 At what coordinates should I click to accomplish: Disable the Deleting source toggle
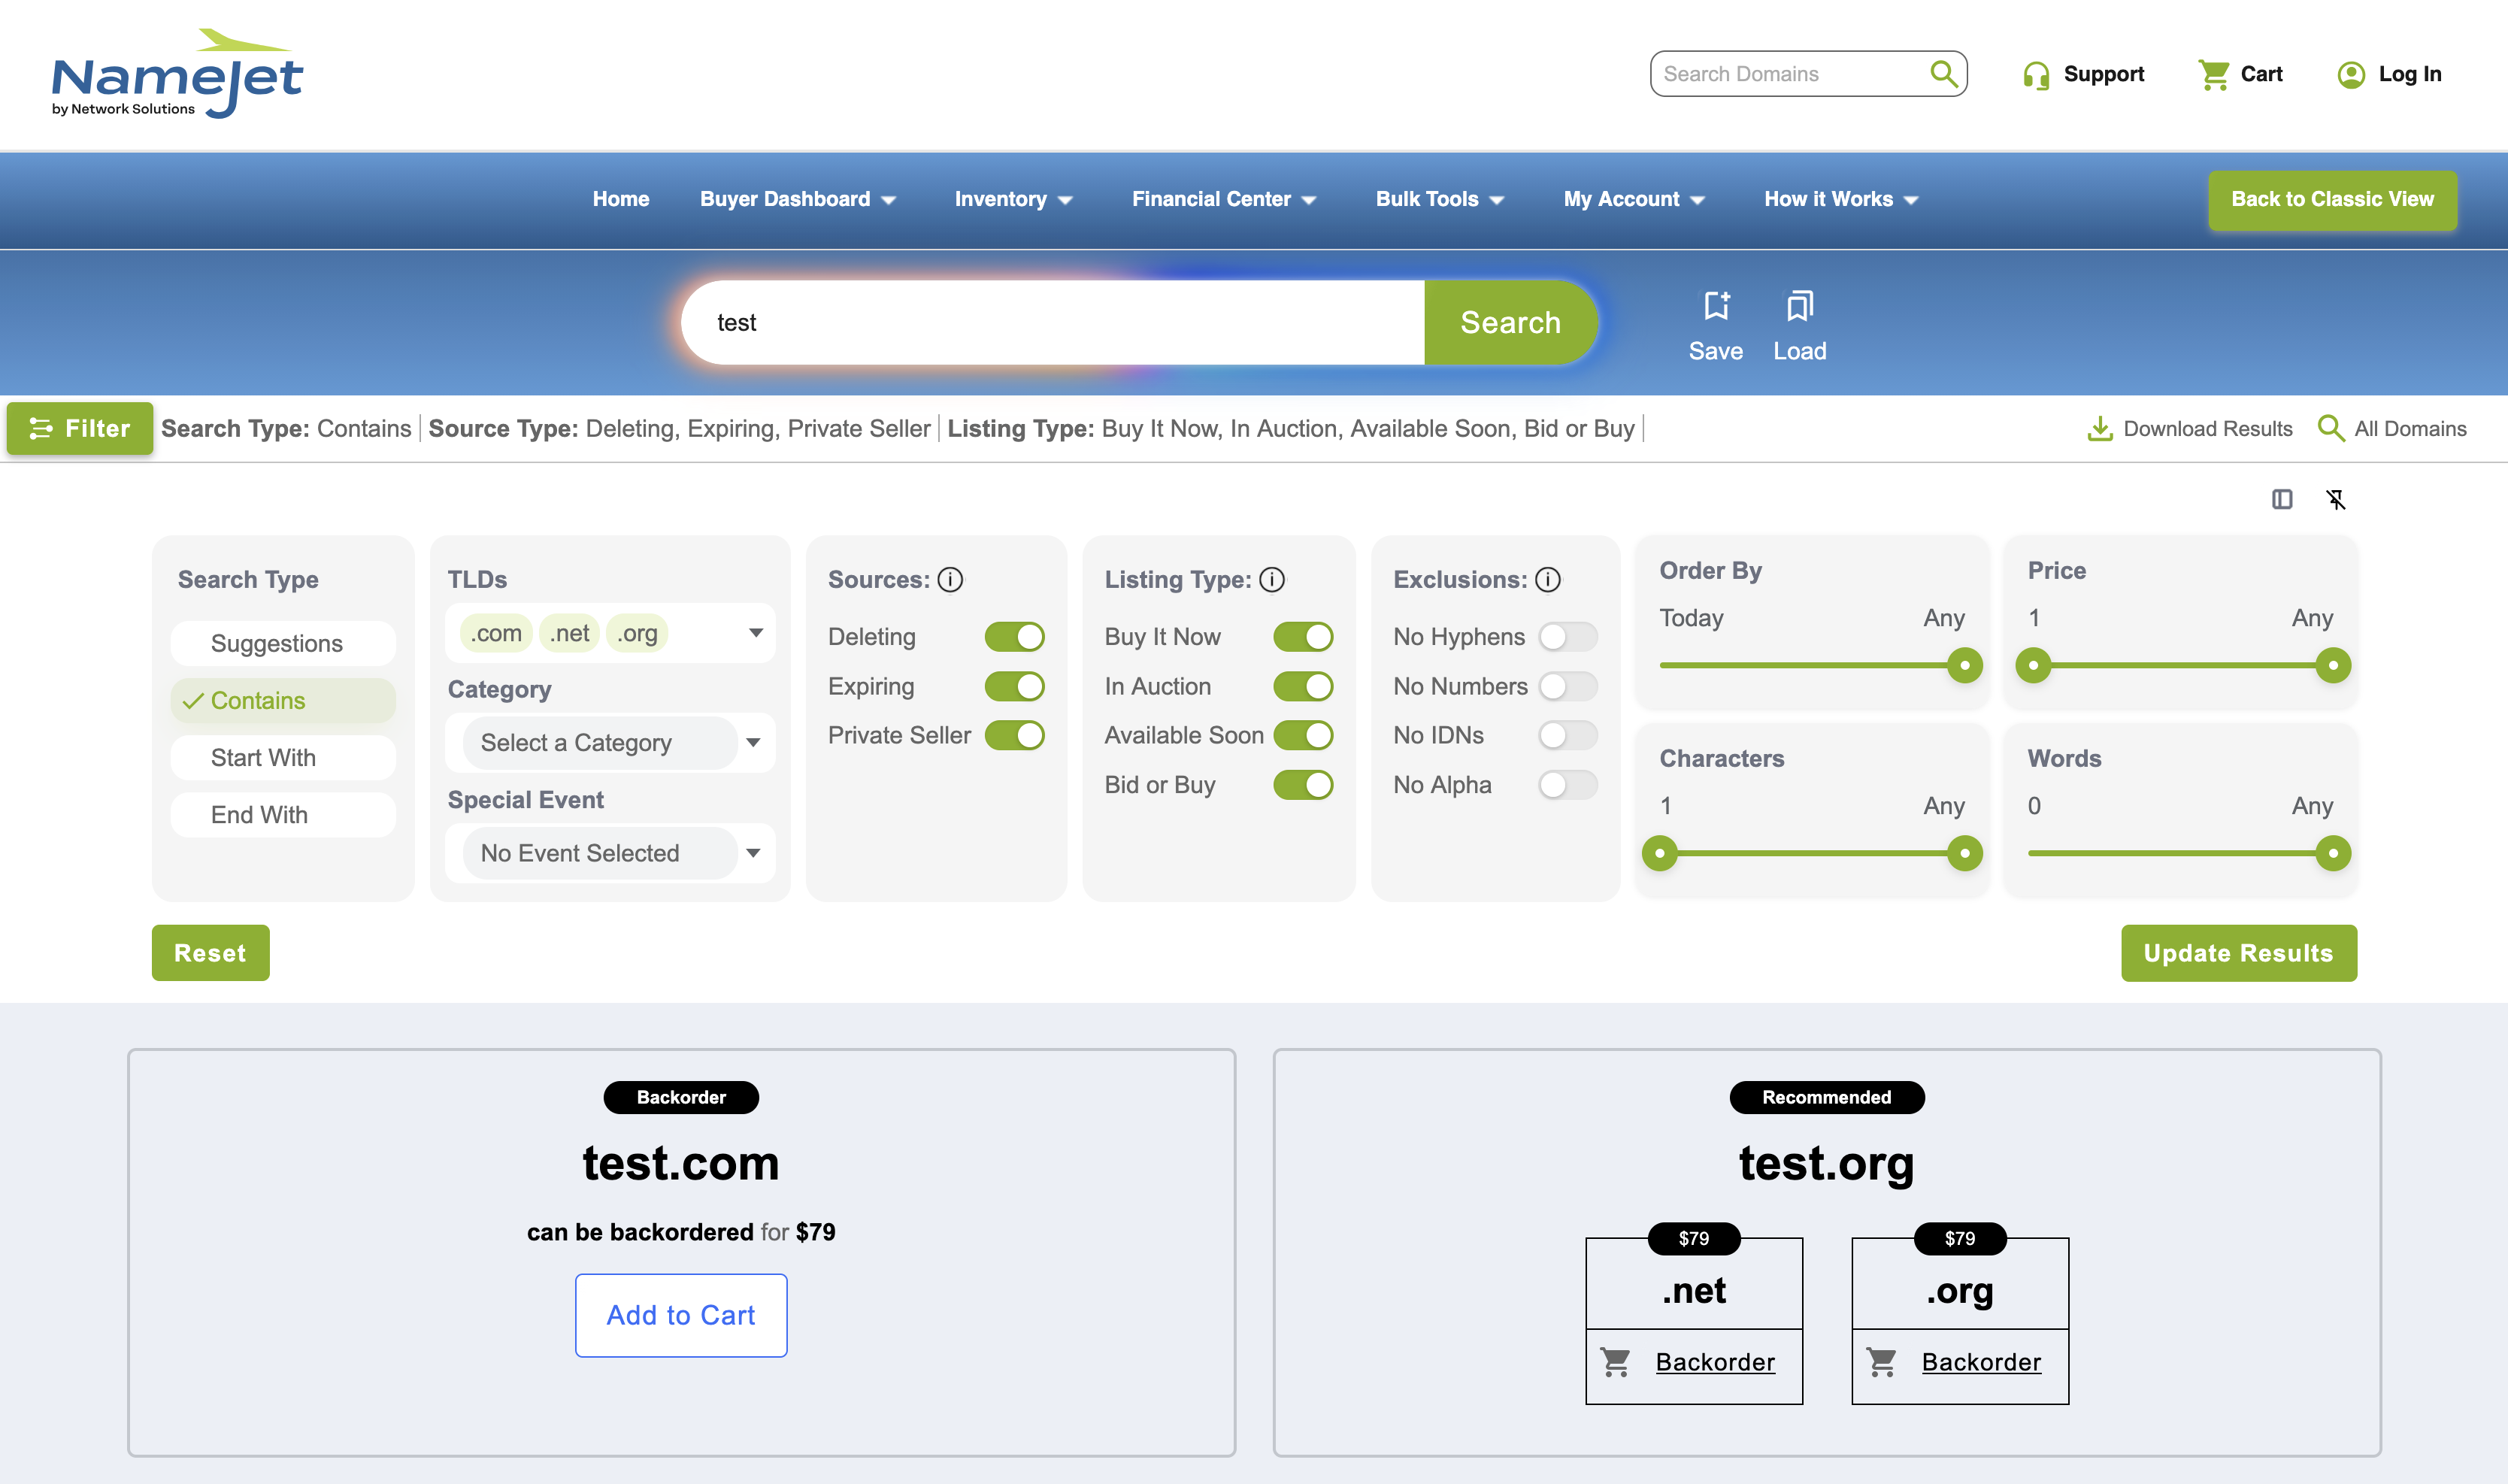pos(1014,637)
